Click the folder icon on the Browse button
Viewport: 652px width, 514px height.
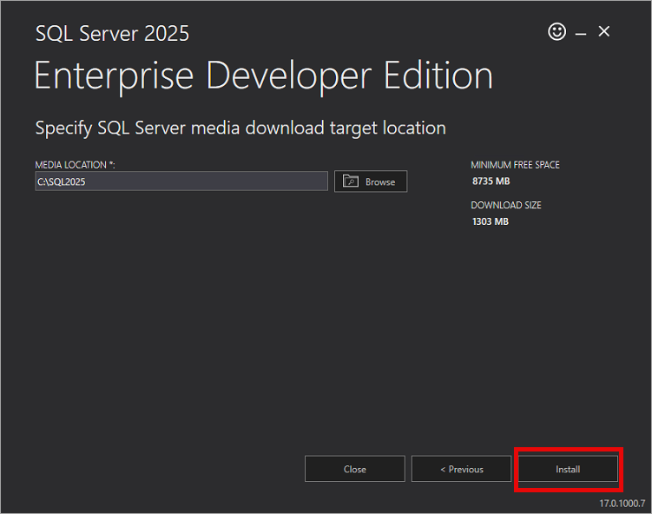(351, 181)
